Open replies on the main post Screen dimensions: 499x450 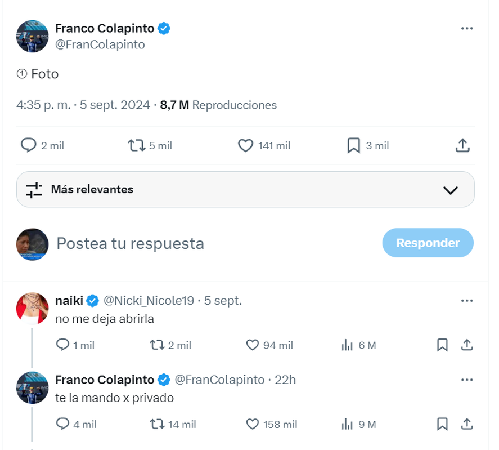point(29,146)
